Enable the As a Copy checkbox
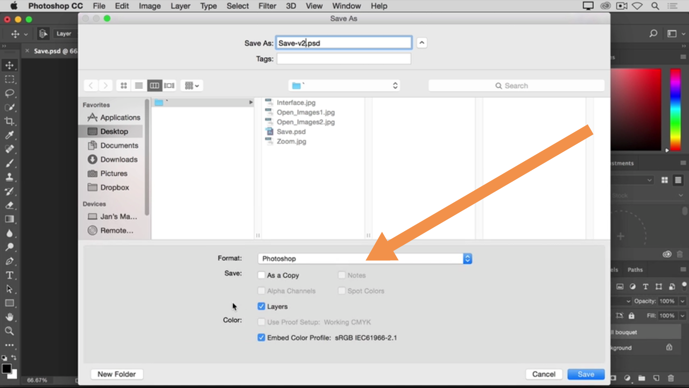The width and height of the screenshot is (689, 388). point(262,275)
